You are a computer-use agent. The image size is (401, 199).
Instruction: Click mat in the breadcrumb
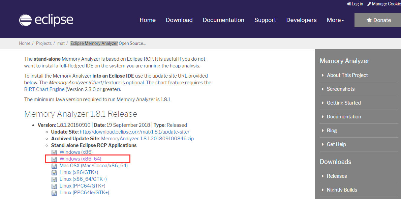click(x=61, y=43)
